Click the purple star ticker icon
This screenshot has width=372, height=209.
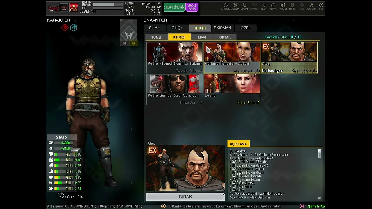[302, 206]
